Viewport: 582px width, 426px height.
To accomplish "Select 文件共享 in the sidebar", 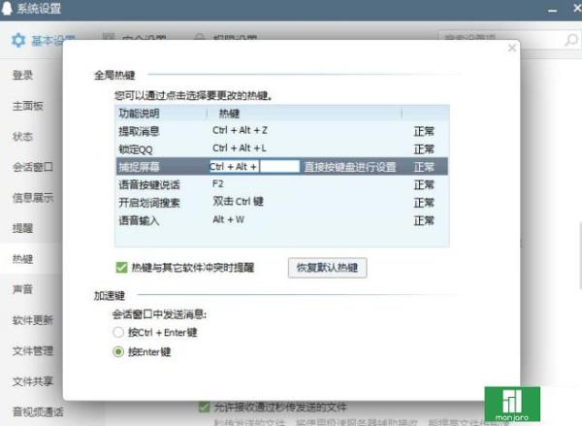I will pyautogui.click(x=33, y=381).
